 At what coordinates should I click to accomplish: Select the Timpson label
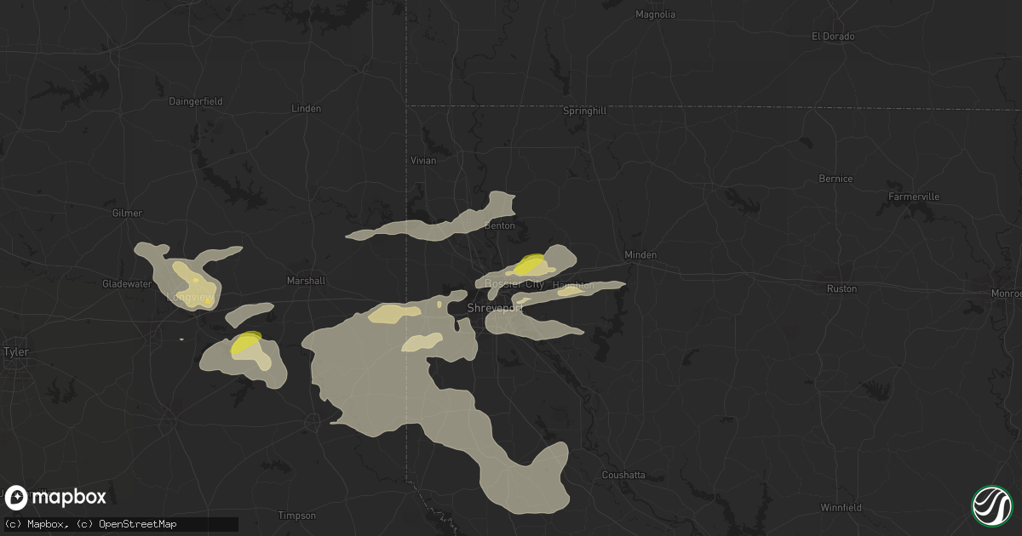pos(297,516)
